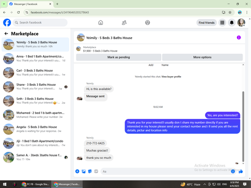The width and height of the screenshot is (251, 188).
Task: Open the Friends icon in top navigation
Action: point(124,23)
